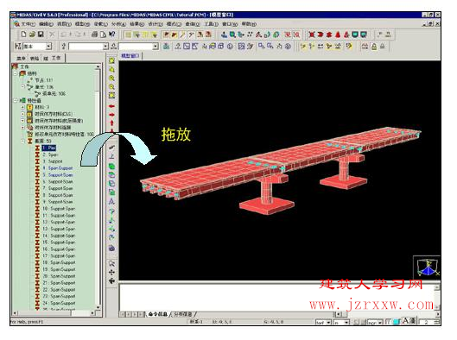Switch to the 模型窗口 tab

(130, 55)
